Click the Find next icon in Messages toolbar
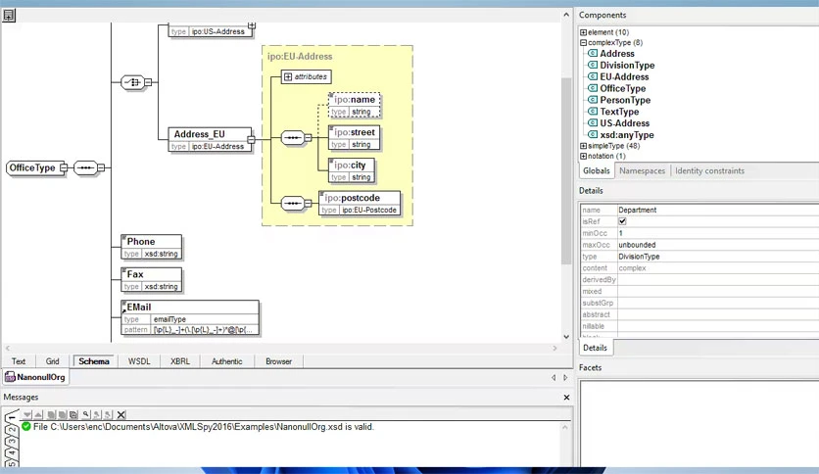This screenshot has width=819, height=474. [x=108, y=415]
